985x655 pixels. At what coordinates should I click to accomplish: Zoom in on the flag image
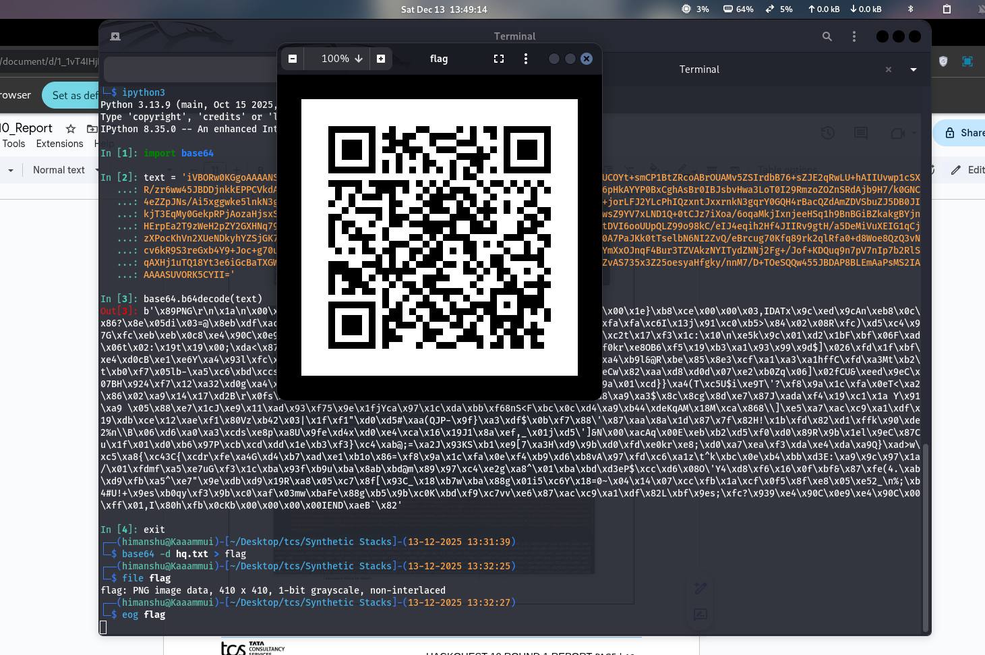pos(381,59)
